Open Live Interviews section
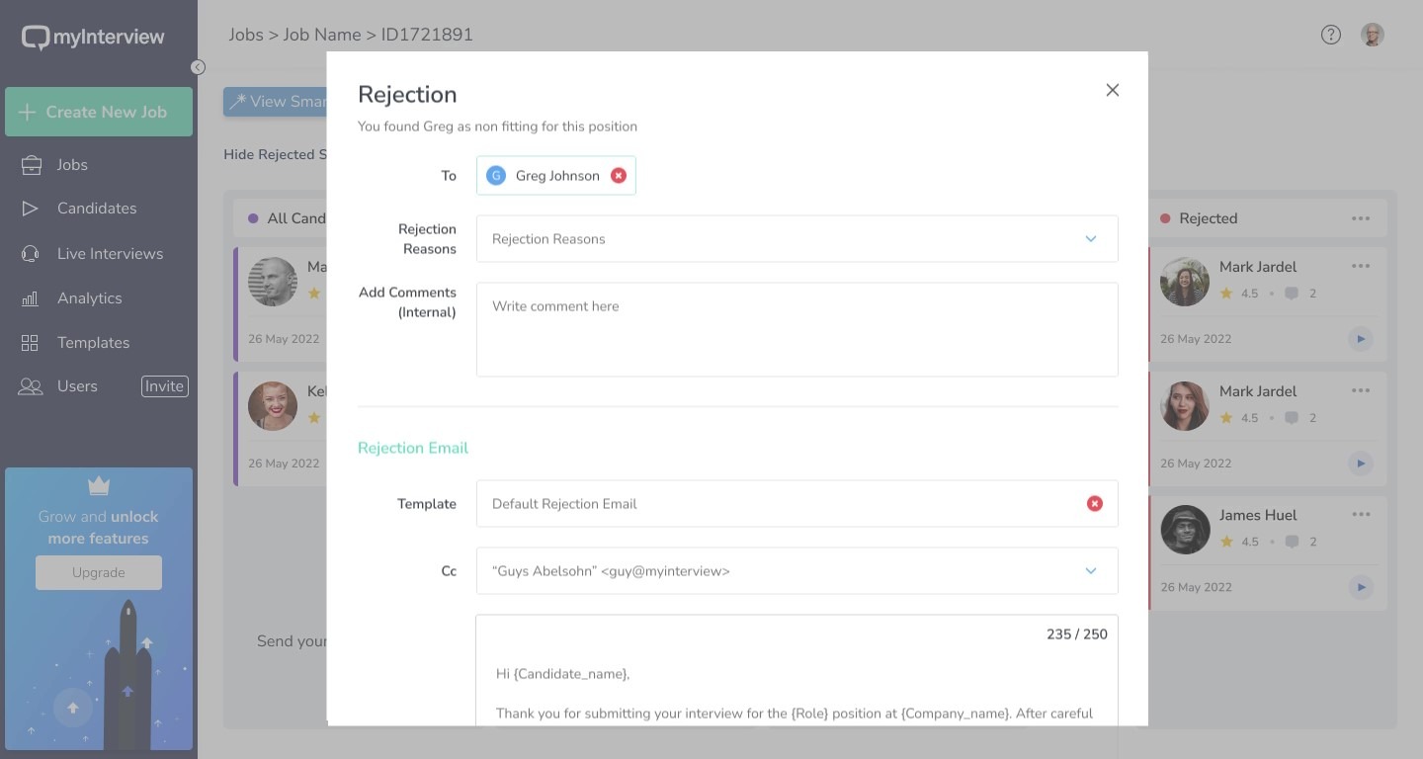1423x759 pixels. 110,254
